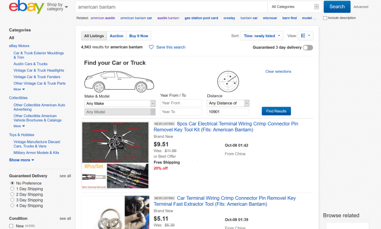Tick the New condition checkbox
The width and height of the screenshot is (381, 229).
(12, 225)
